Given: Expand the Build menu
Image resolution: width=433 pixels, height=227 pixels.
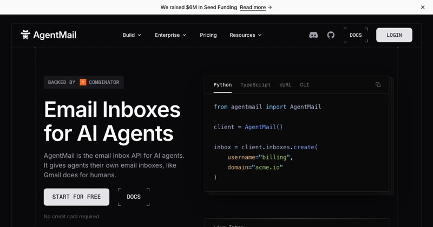Looking at the screenshot, I should [x=132, y=35].
